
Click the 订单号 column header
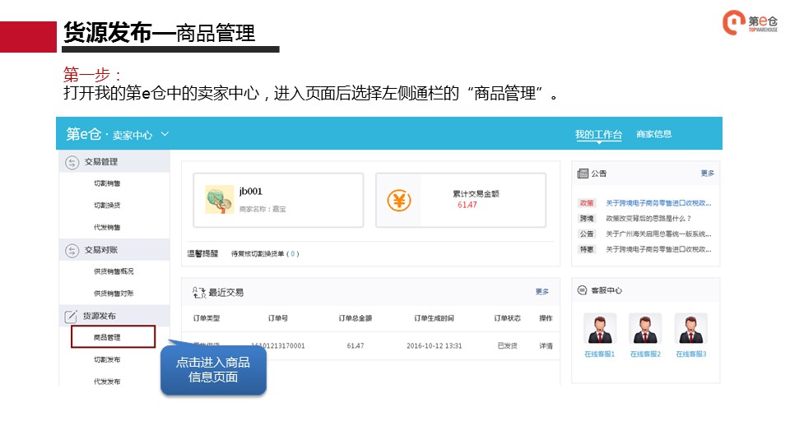[x=278, y=318]
